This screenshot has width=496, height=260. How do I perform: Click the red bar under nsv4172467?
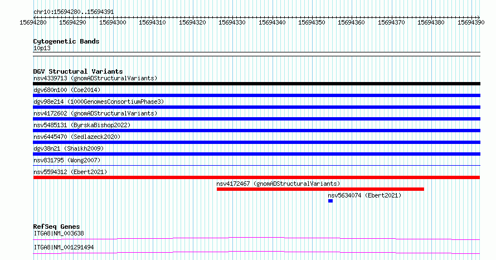[320, 189]
